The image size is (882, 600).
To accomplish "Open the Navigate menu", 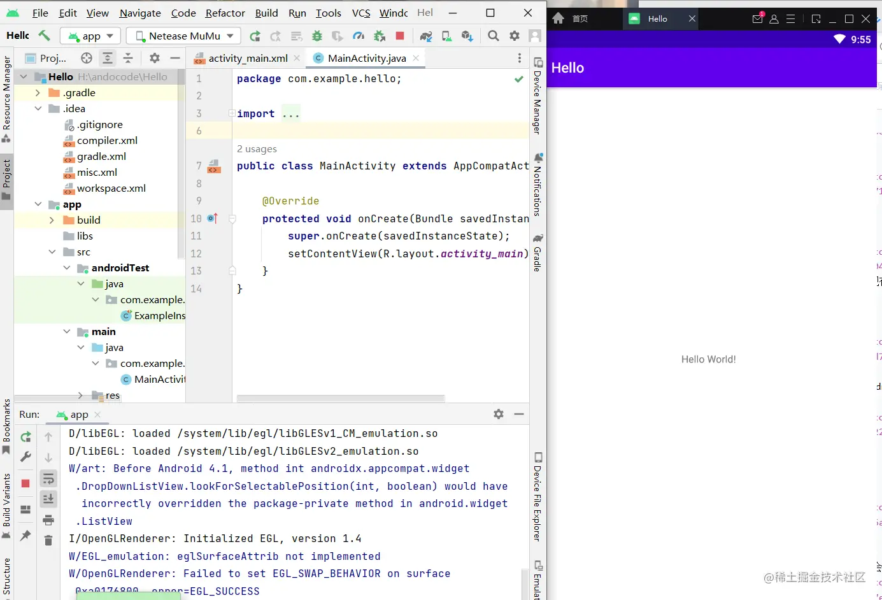I will click(x=140, y=13).
